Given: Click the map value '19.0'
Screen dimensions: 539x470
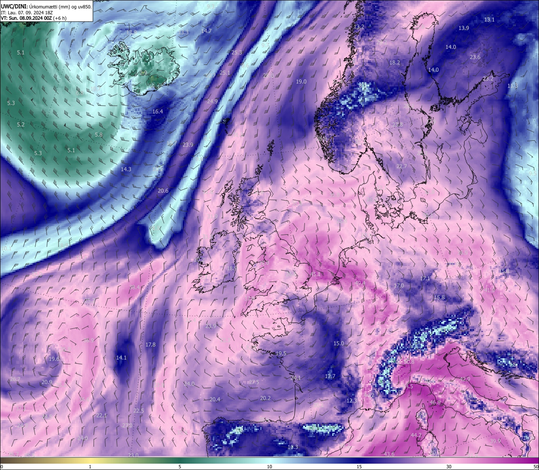Looking at the screenshot, I should tap(301, 82).
